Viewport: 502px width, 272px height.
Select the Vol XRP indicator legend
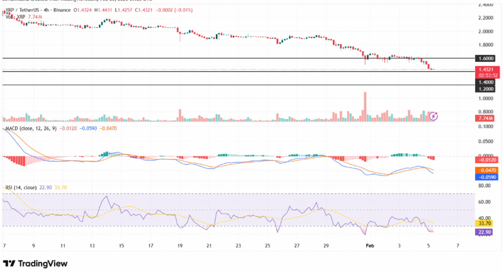[15, 17]
